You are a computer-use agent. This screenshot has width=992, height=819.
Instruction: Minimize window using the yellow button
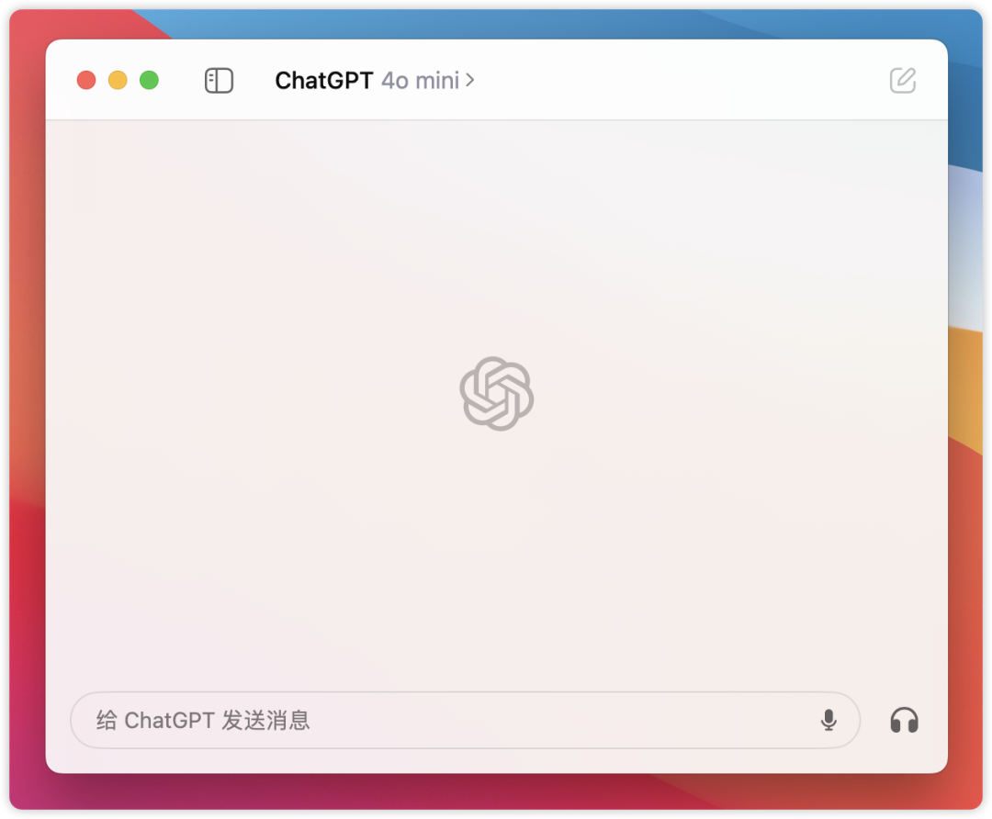pyautogui.click(x=118, y=80)
